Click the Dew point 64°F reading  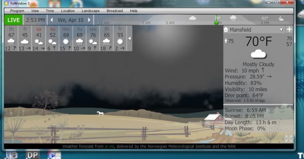pyautogui.click(x=244, y=96)
